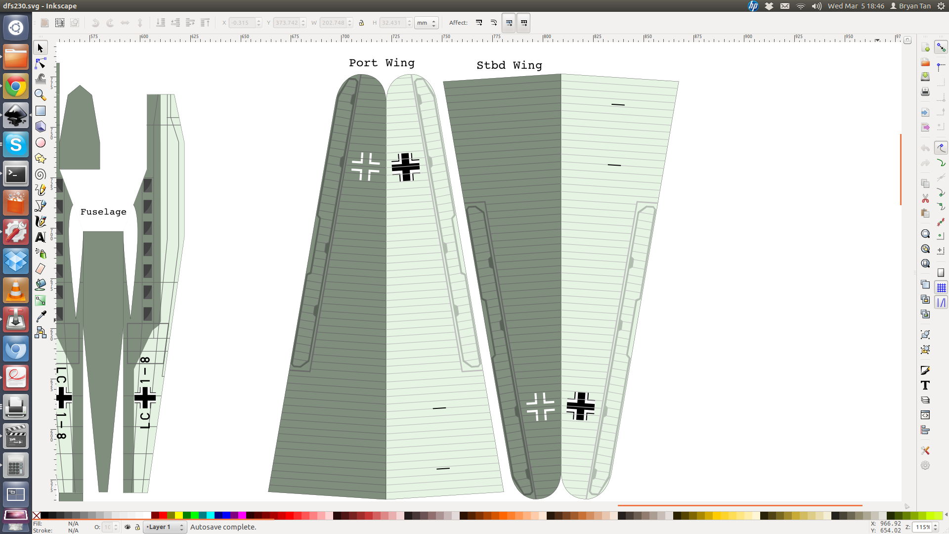Click the Y position stepper arrows

[x=303, y=23]
